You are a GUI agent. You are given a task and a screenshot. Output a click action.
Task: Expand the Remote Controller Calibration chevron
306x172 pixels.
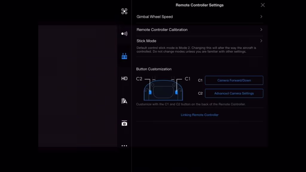point(261,30)
